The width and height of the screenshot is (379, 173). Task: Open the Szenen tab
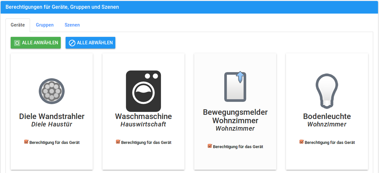pyautogui.click(x=72, y=25)
